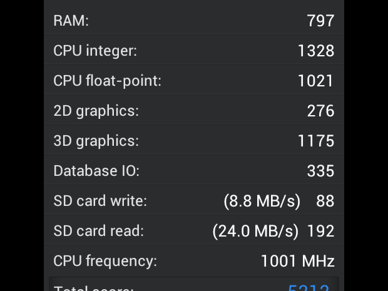Tap the RAM value 797
Screen dimensions: 388x291
point(320,21)
